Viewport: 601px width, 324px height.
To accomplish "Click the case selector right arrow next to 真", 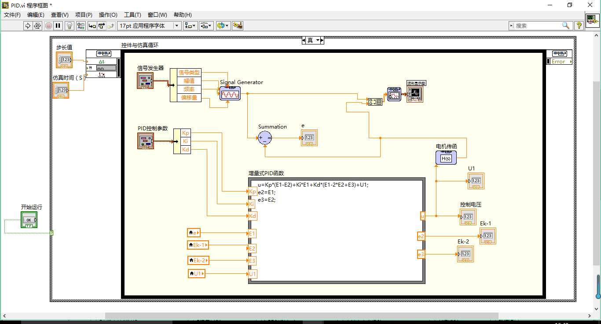I will [322, 40].
